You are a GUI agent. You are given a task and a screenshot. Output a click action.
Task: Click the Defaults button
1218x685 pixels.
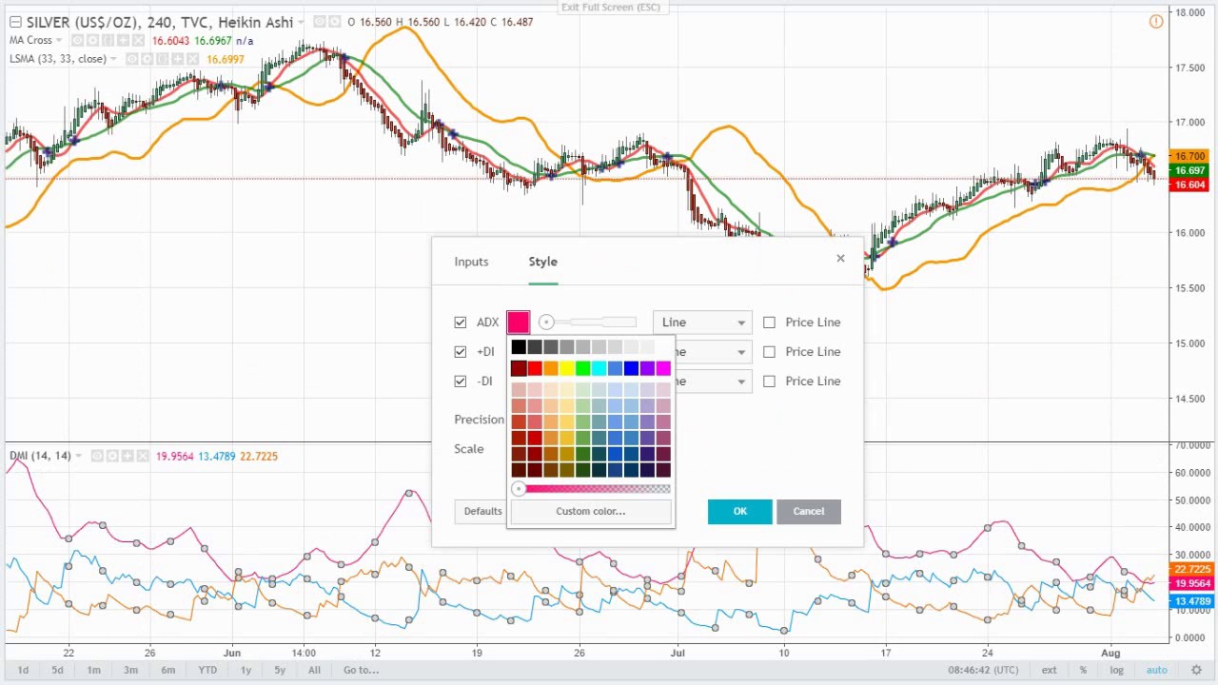(x=482, y=511)
